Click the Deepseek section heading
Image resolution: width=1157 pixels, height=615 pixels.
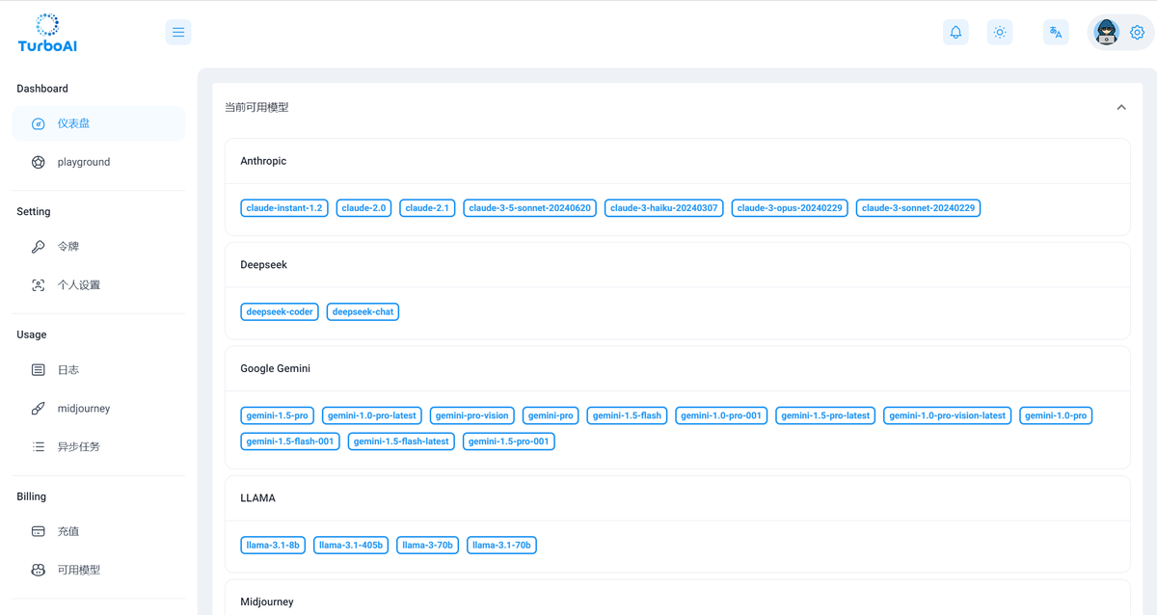264,265
